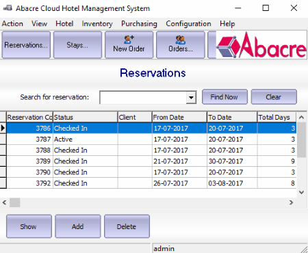Click the Delete button
This screenshot has width=308, height=253.
point(127,226)
